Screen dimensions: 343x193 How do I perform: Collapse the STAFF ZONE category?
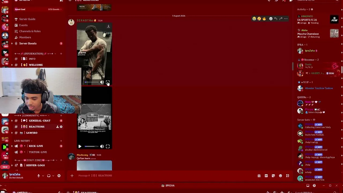(36, 160)
